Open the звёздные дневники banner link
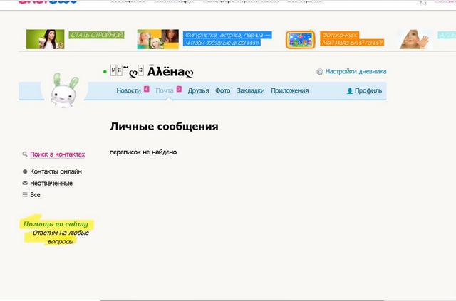Image resolution: width=456 pixels, height=301 pixels. (227, 39)
